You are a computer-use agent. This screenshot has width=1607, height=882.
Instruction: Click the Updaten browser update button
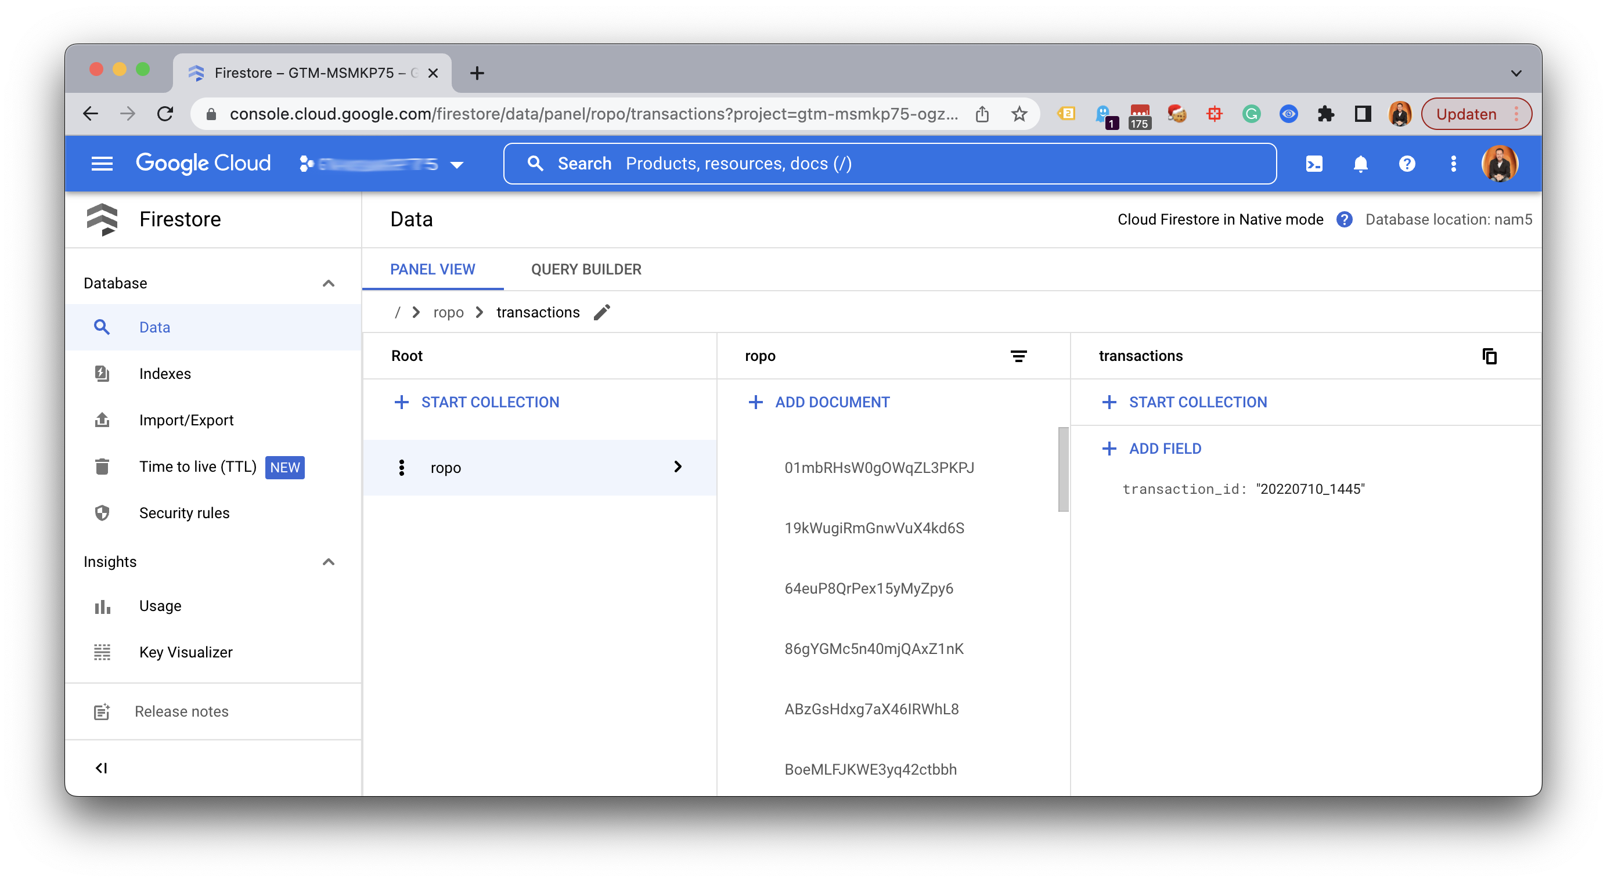point(1476,114)
